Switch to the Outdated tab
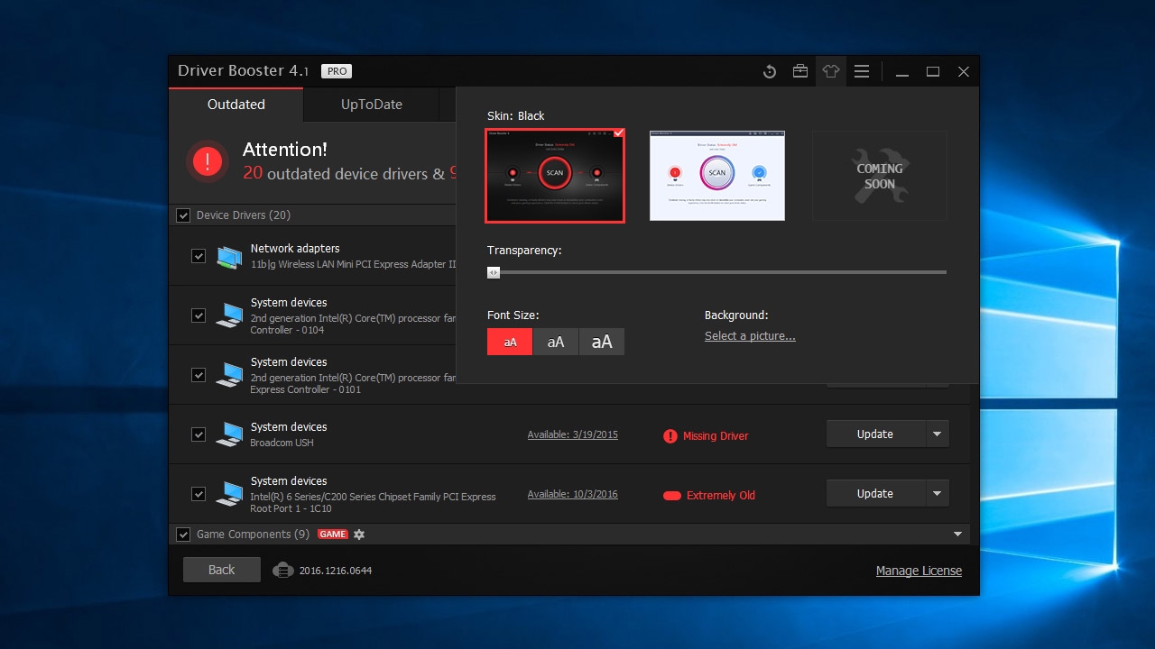Screen dimensions: 1155x649 pos(236,104)
